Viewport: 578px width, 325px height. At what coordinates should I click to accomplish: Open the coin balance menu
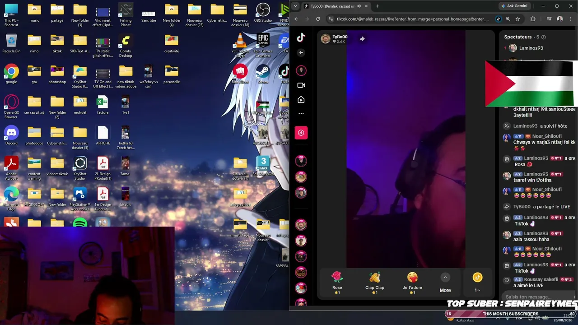coord(477,283)
